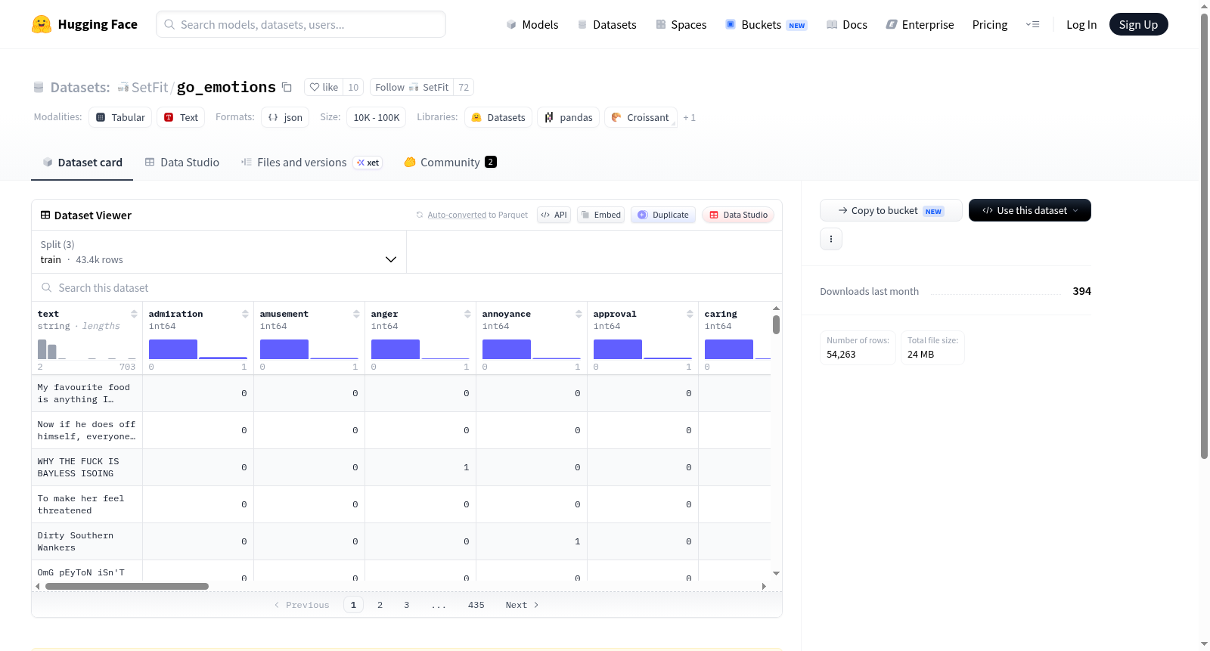Click the Log In link
1210x651 pixels.
click(x=1081, y=24)
